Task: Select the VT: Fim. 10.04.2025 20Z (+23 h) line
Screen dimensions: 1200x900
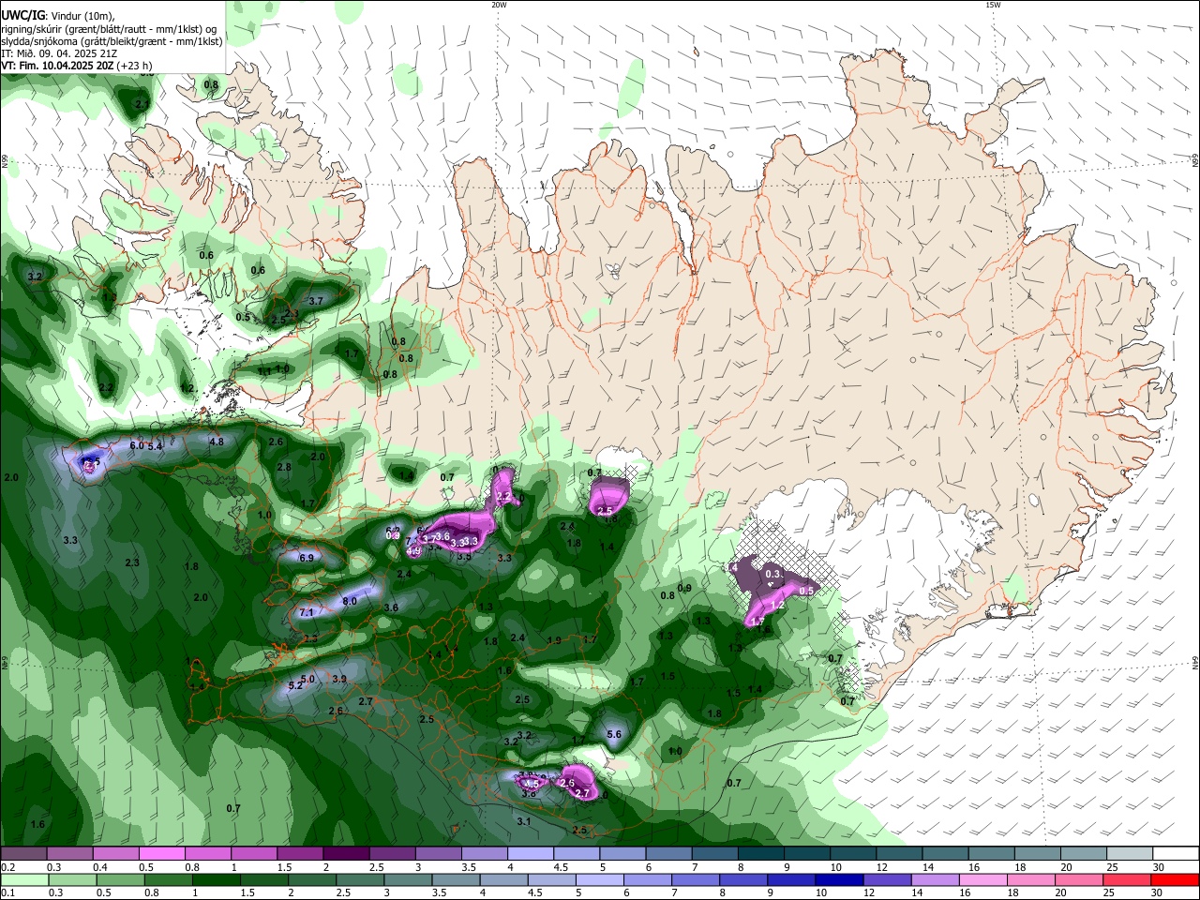Action: (x=76, y=66)
